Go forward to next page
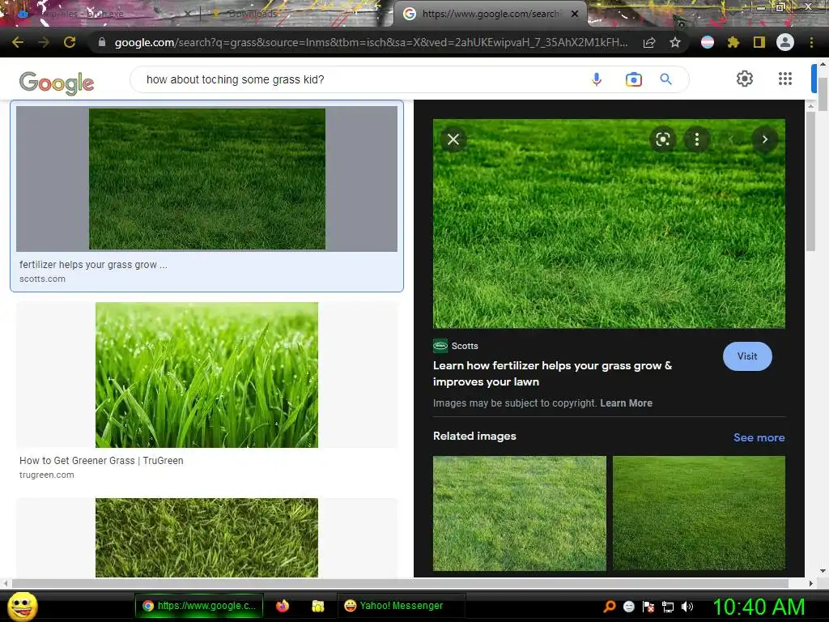Screen dimensions: 829x622 pyautogui.click(x=44, y=42)
